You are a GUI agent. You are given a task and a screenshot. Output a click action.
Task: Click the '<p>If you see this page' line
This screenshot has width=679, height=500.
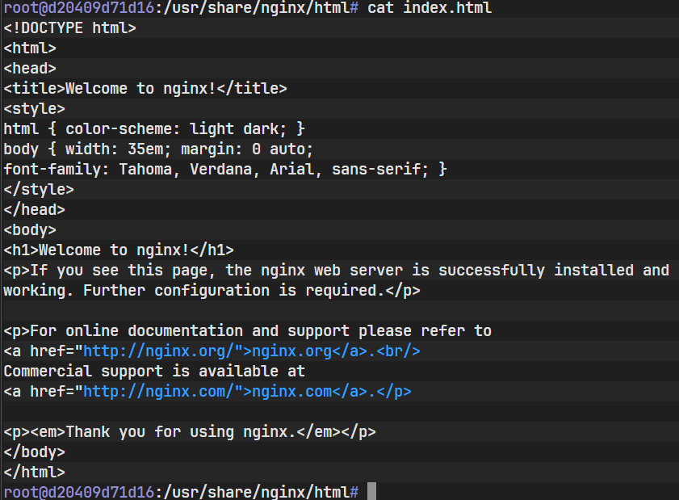click(x=337, y=270)
